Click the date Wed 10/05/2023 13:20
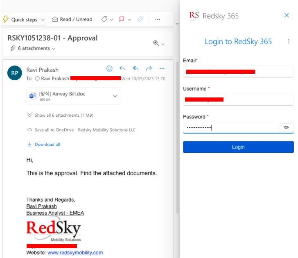The width and height of the screenshot is (298, 258). click(143, 79)
